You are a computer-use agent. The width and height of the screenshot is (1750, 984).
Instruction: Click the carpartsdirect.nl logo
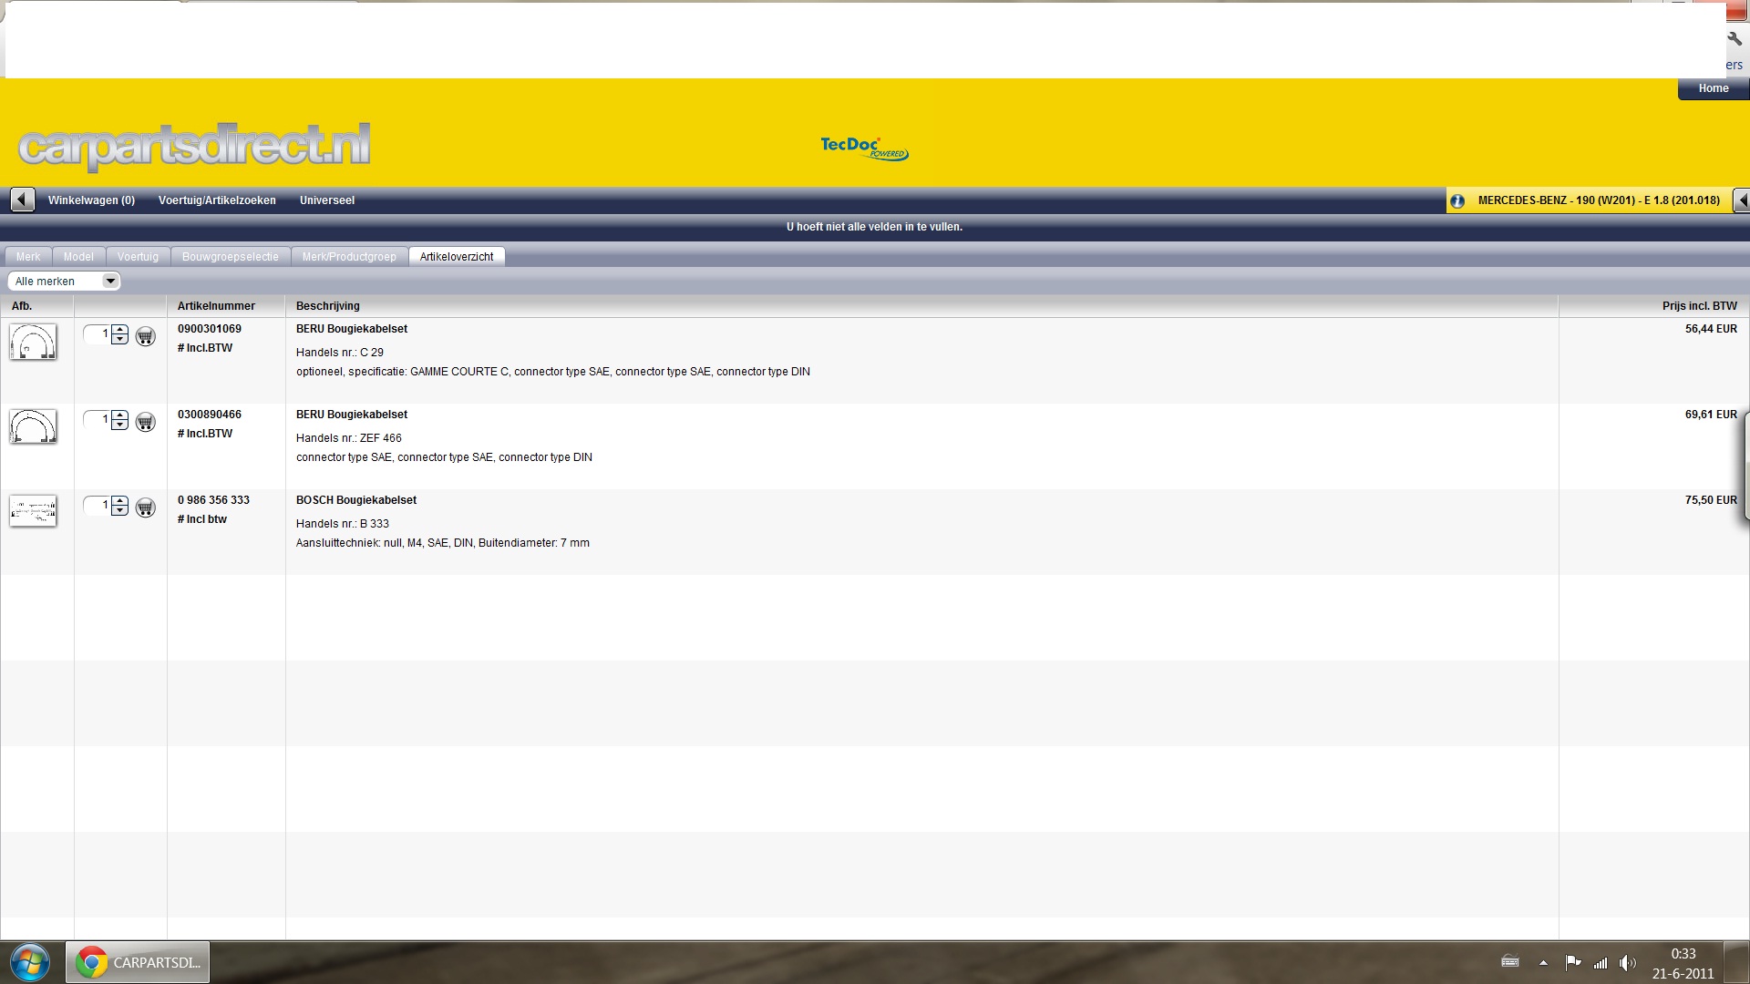194,146
